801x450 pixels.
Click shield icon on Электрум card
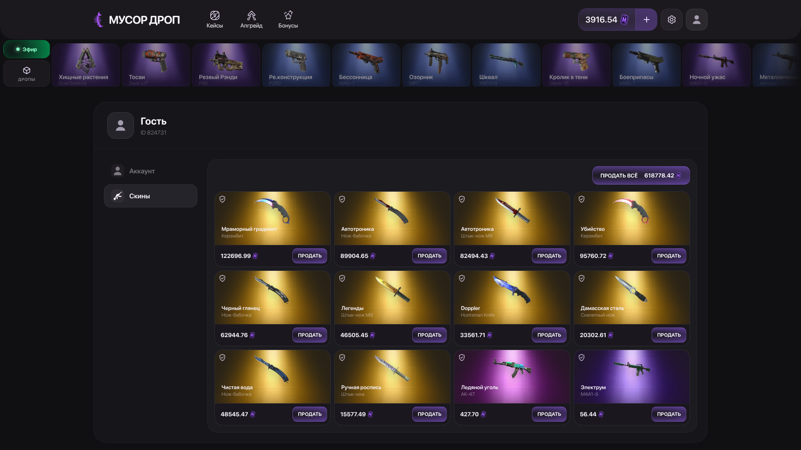pyautogui.click(x=582, y=357)
